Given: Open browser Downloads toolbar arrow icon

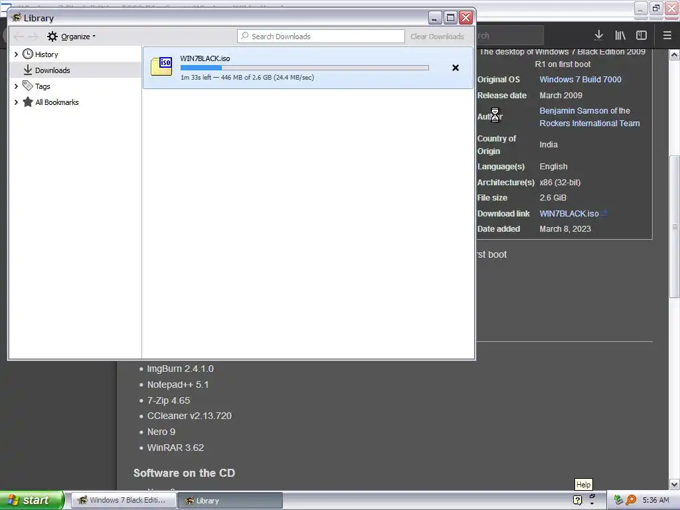Looking at the screenshot, I should (598, 35).
